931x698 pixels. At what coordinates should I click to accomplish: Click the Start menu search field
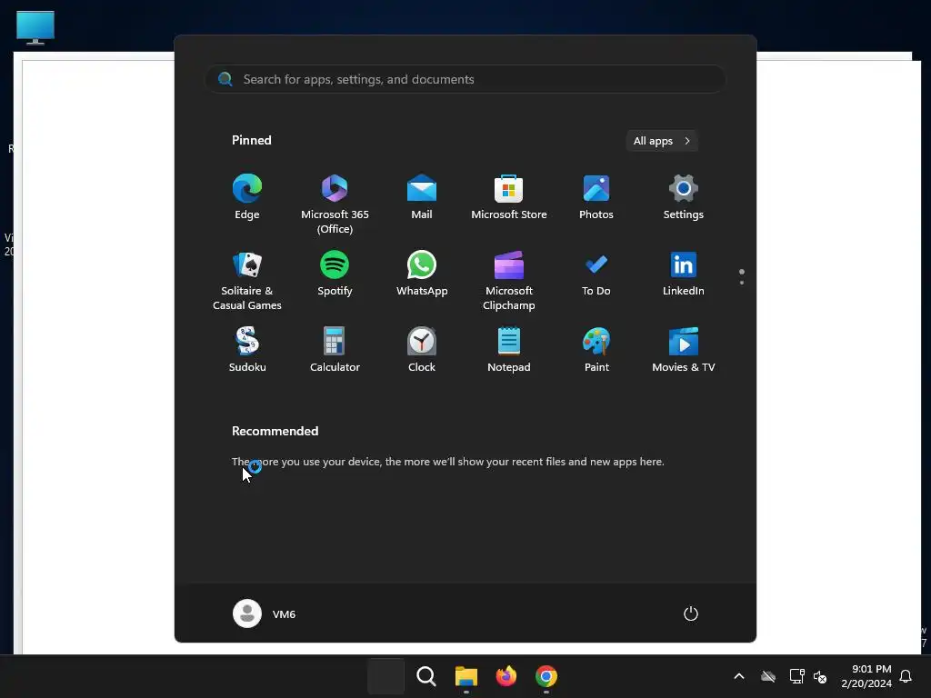coord(465,79)
